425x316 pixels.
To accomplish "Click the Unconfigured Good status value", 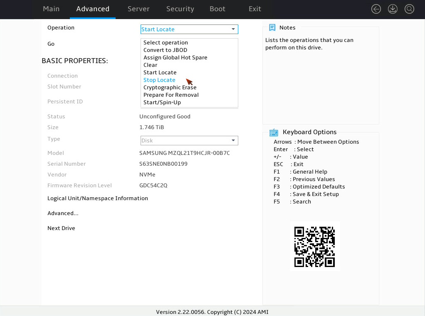I will [x=165, y=117].
